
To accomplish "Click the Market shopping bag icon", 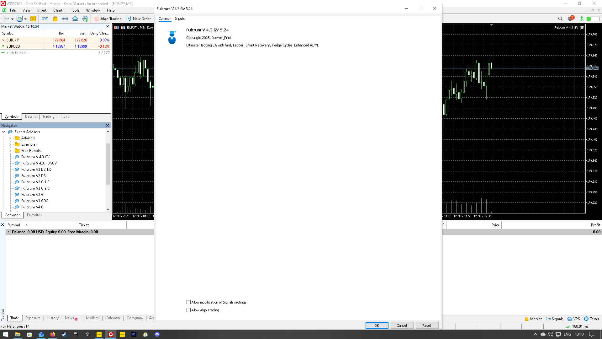I will click(x=55, y=19).
